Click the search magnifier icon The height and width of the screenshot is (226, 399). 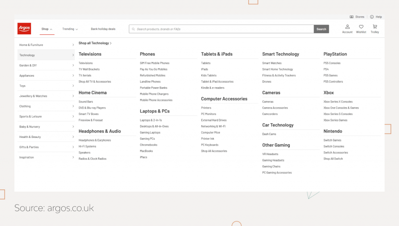pos(134,29)
